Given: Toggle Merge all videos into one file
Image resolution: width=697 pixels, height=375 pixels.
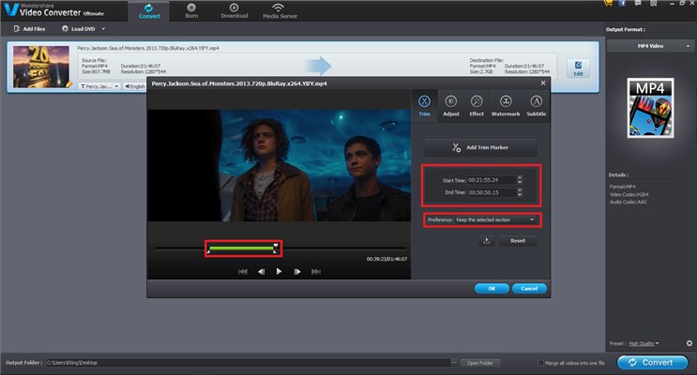Looking at the screenshot, I should click(540, 363).
